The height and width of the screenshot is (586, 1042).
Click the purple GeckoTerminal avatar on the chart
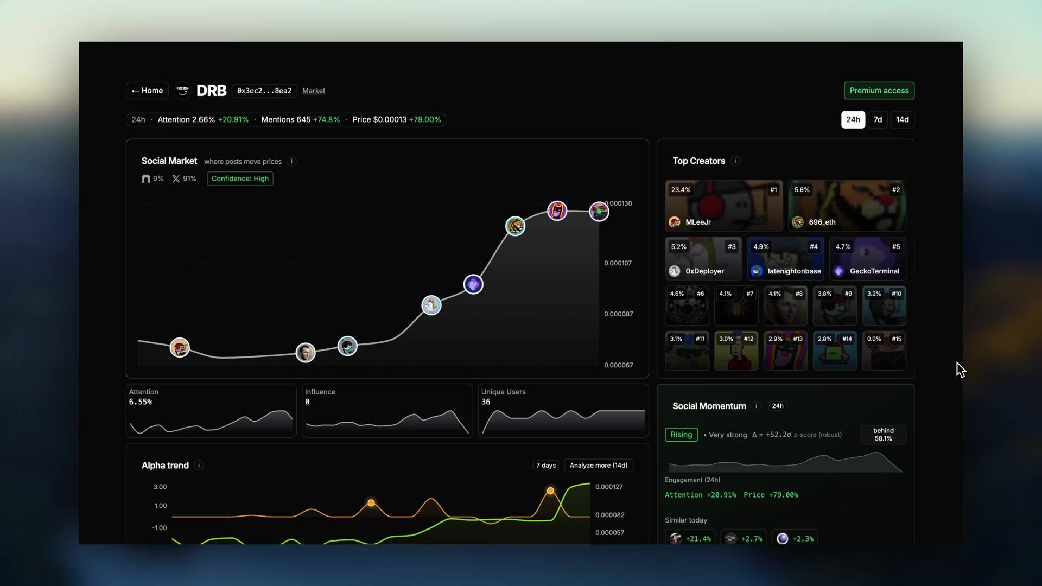tap(473, 284)
